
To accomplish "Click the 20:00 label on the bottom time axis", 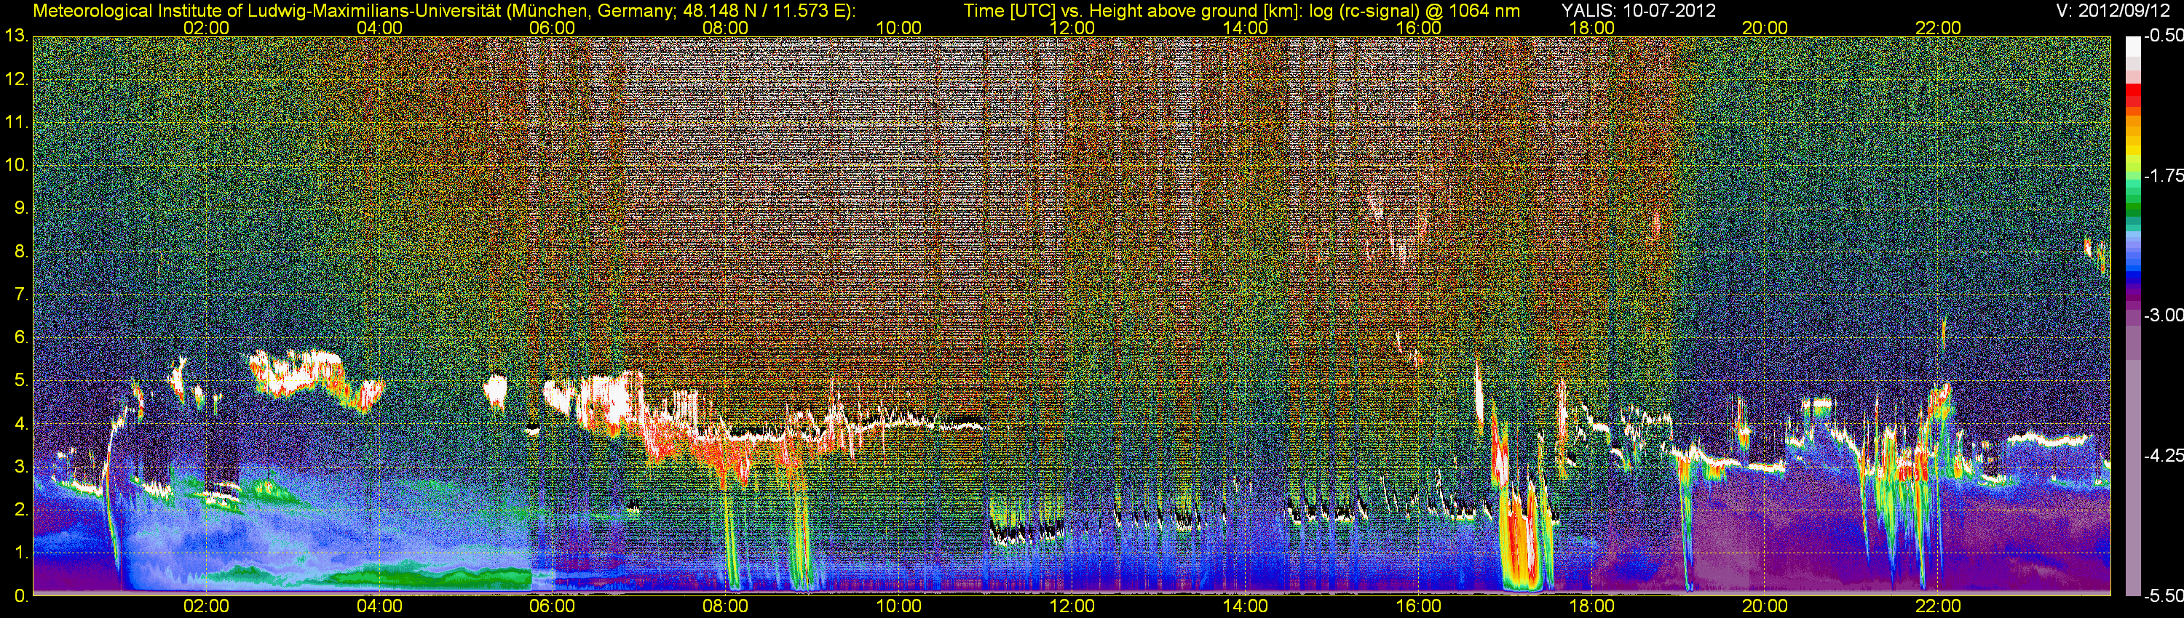I will (x=1765, y=607).
